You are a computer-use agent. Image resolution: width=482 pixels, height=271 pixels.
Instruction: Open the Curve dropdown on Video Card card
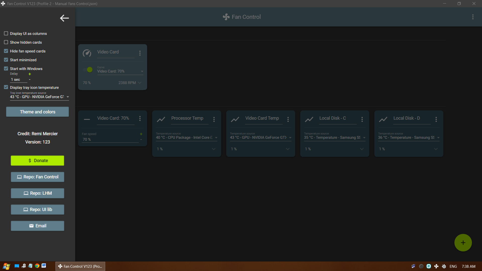tap(142, 71)
